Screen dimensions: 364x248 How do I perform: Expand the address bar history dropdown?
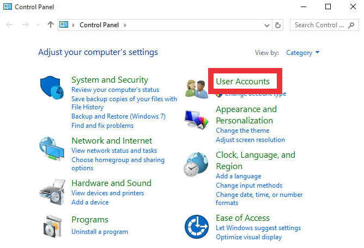266,25
